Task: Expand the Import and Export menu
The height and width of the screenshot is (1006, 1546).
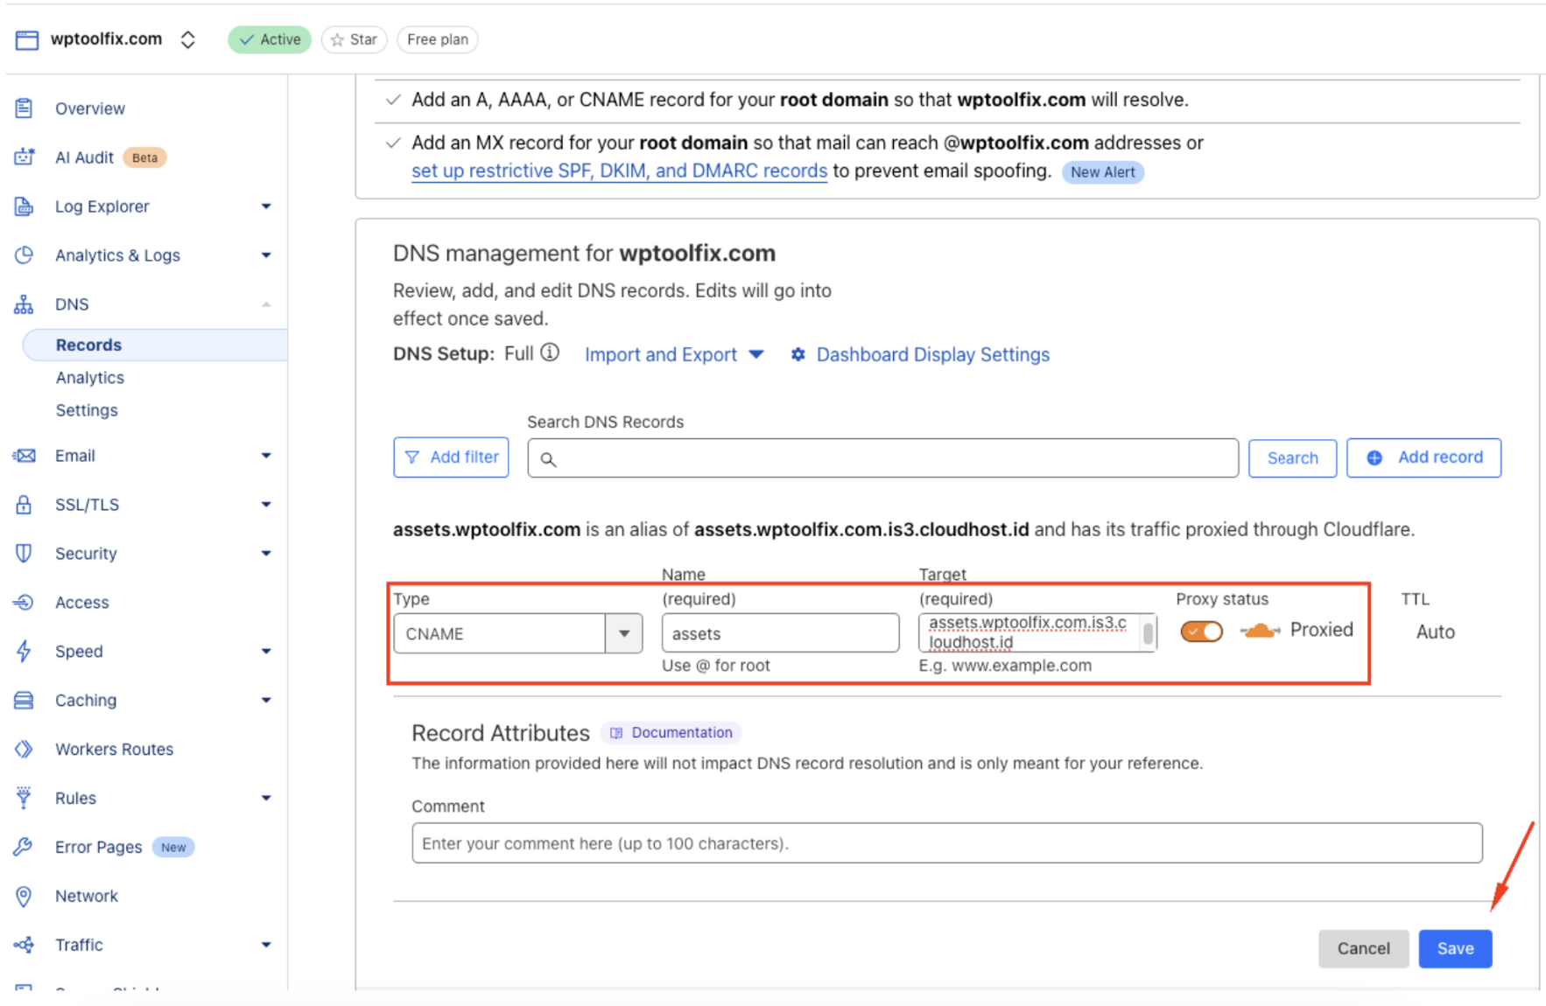Action: (674, 354)
